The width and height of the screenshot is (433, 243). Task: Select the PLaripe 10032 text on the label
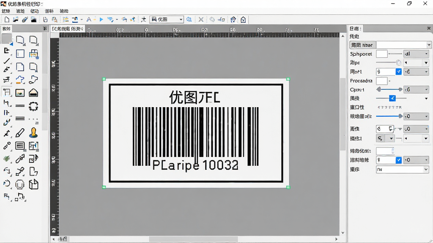(195, 165)
